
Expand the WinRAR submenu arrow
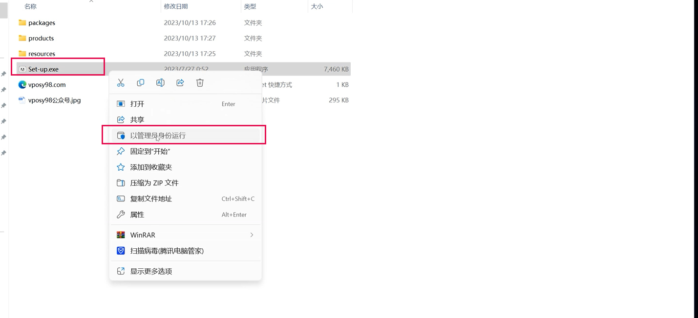(252, 235)
